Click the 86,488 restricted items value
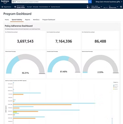This screenshot has width=123, height=124. point(100,41)
